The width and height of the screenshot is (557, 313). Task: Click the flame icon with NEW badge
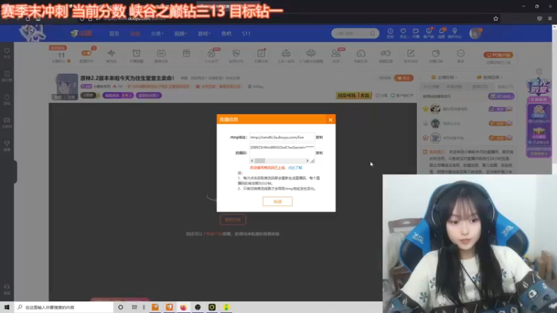(x=212, y=54)
